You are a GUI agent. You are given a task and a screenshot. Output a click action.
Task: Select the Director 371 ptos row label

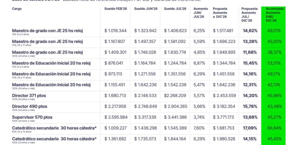(29, 96)
